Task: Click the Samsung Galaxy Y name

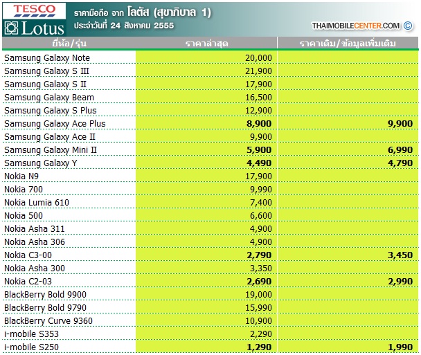Action: (x=41, y=163)
